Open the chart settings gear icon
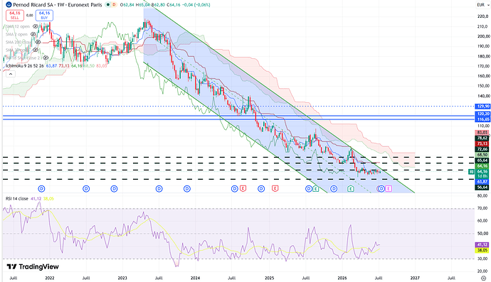The width and height of the screenshot is (491, 282). pyautogui.click(x=484, y=278)
